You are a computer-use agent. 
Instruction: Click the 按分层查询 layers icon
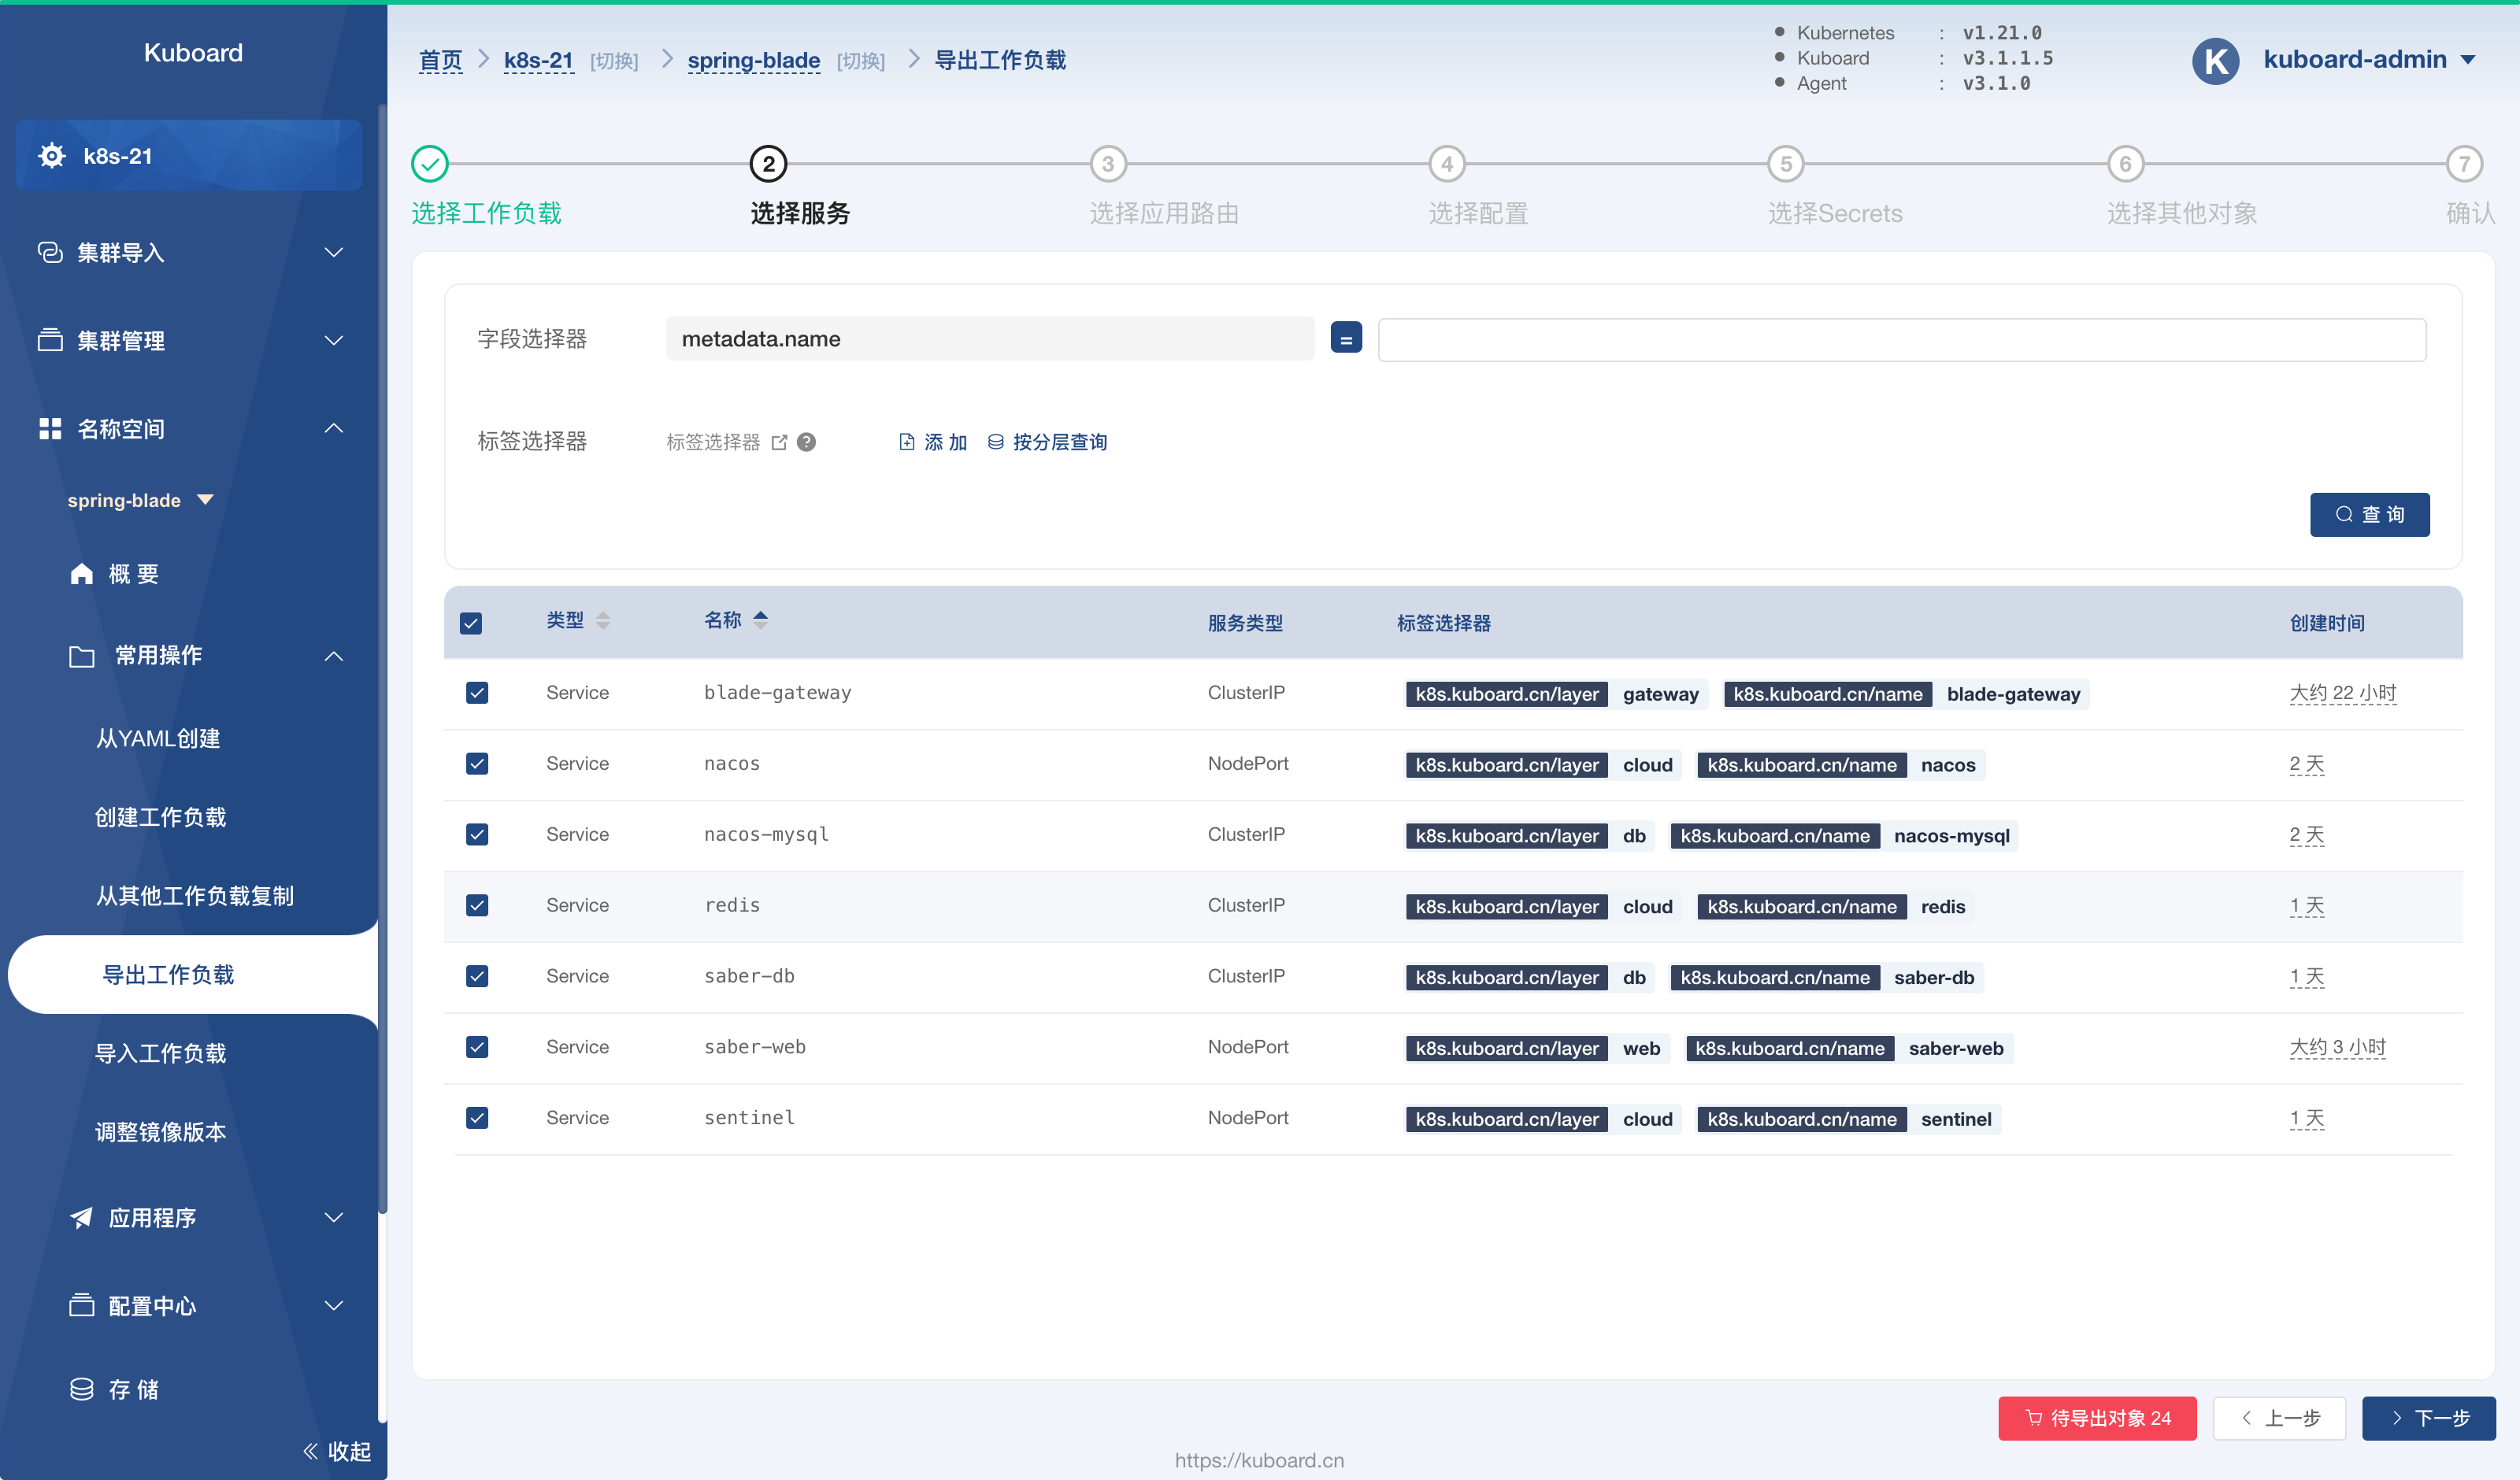coord(995,442)
